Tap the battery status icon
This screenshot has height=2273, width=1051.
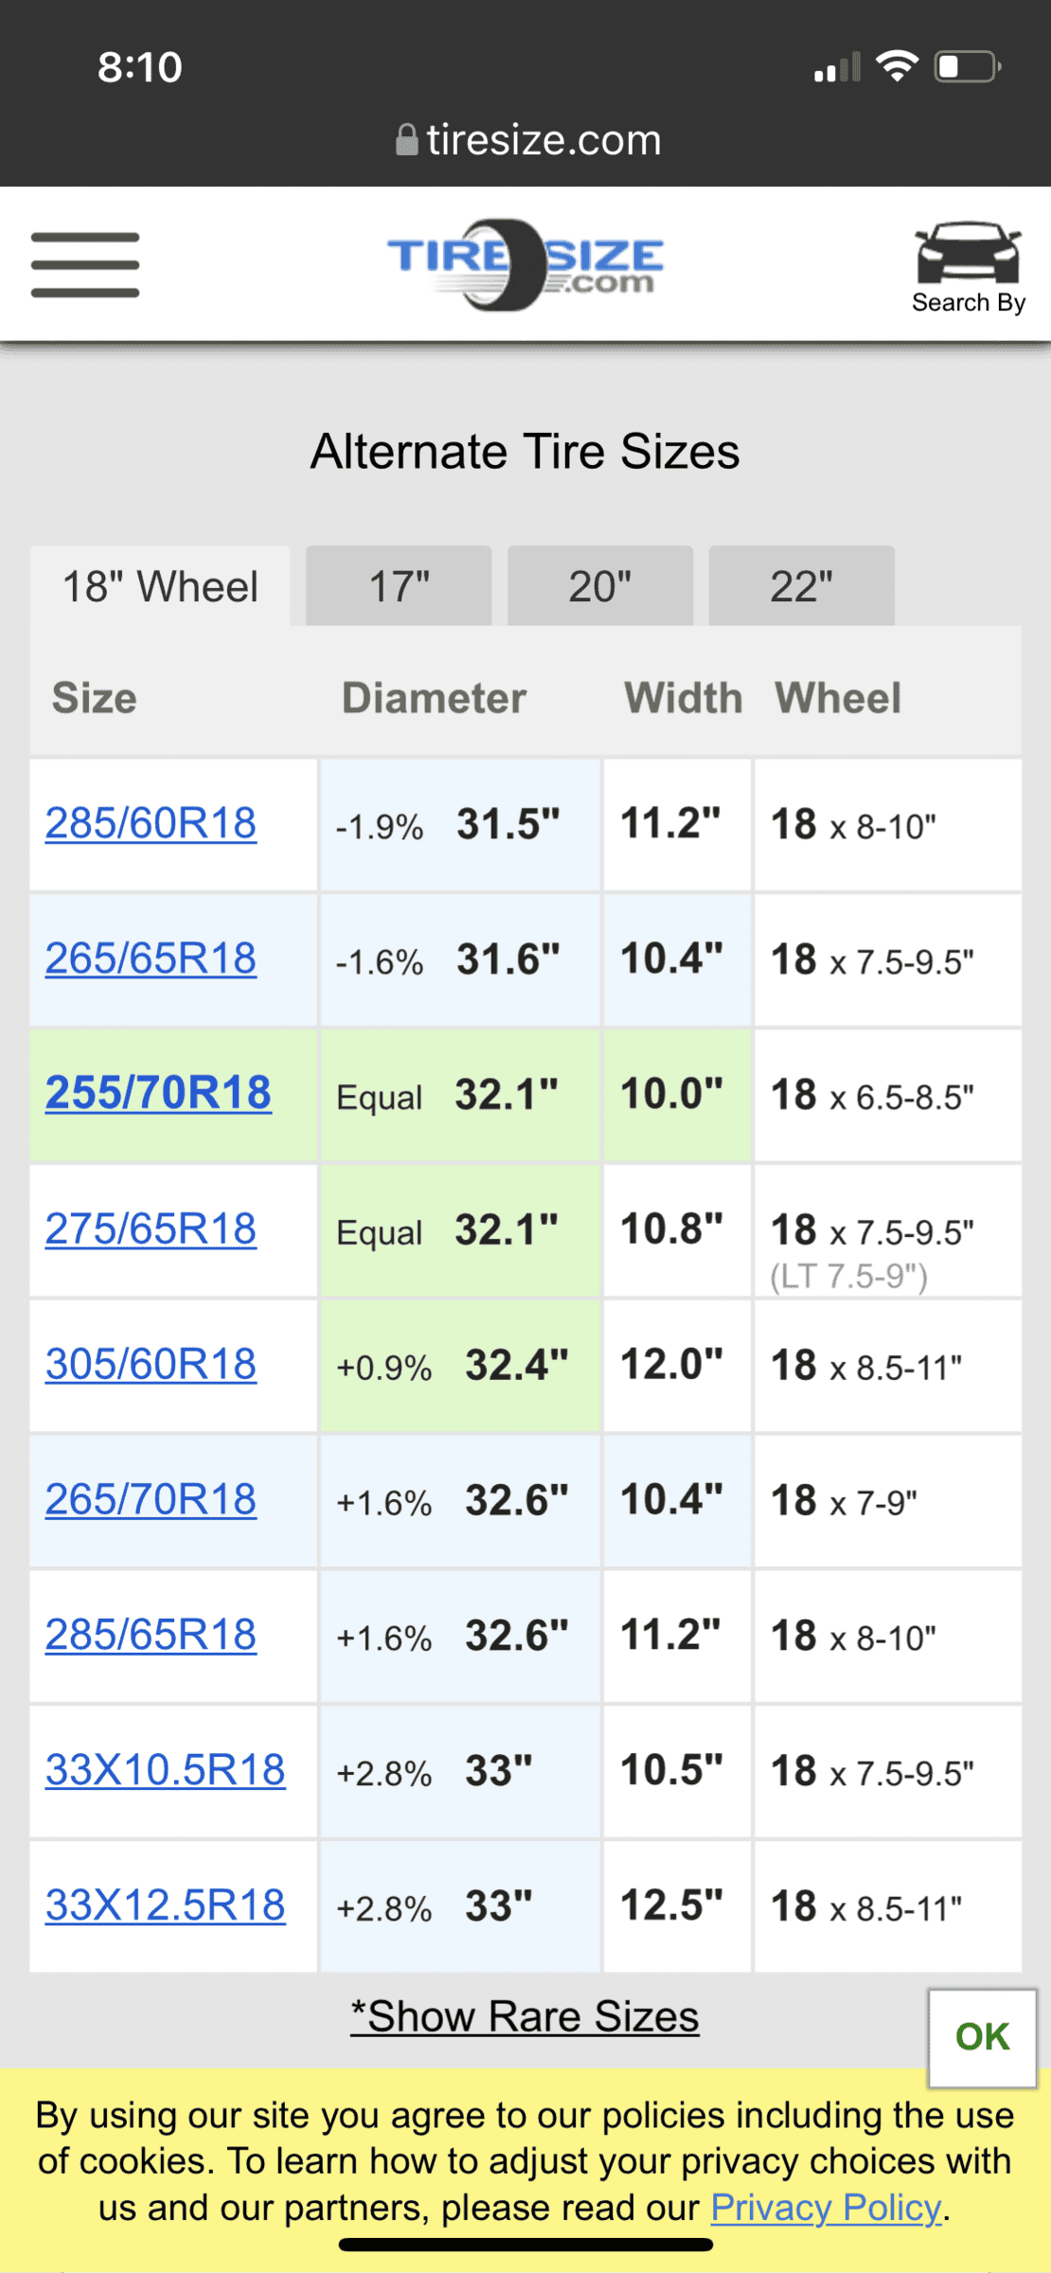point(968,66)
